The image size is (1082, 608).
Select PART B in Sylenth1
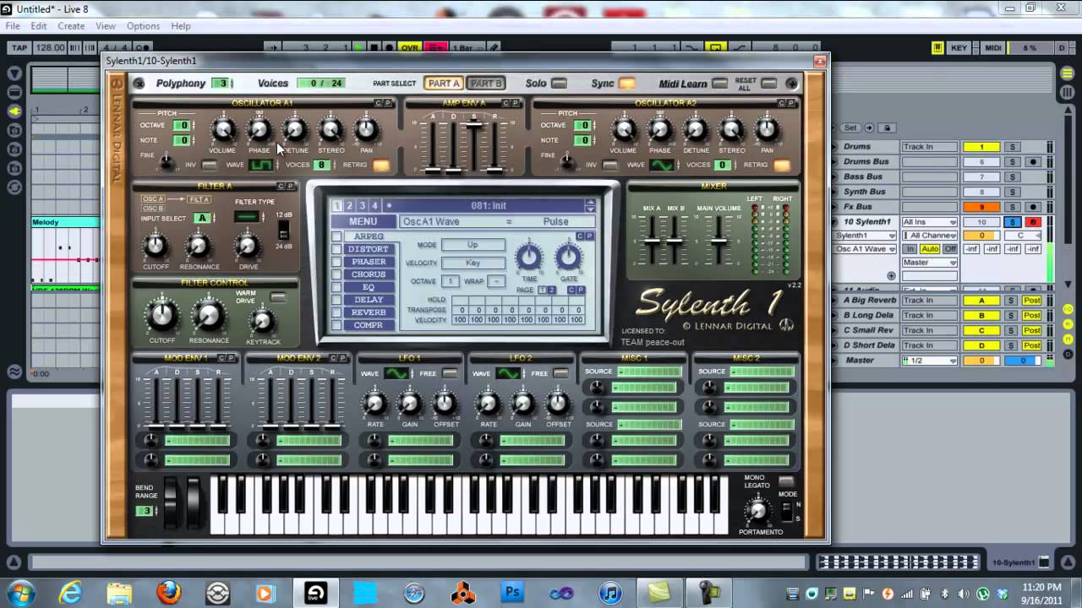point(485,84)
